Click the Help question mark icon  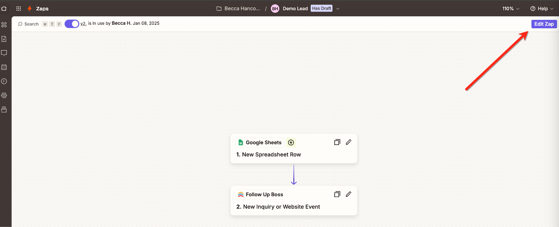click(x=533, y=9)
